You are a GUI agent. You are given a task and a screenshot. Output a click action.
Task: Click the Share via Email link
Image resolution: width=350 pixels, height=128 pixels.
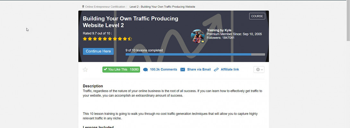tap(199, 69)
